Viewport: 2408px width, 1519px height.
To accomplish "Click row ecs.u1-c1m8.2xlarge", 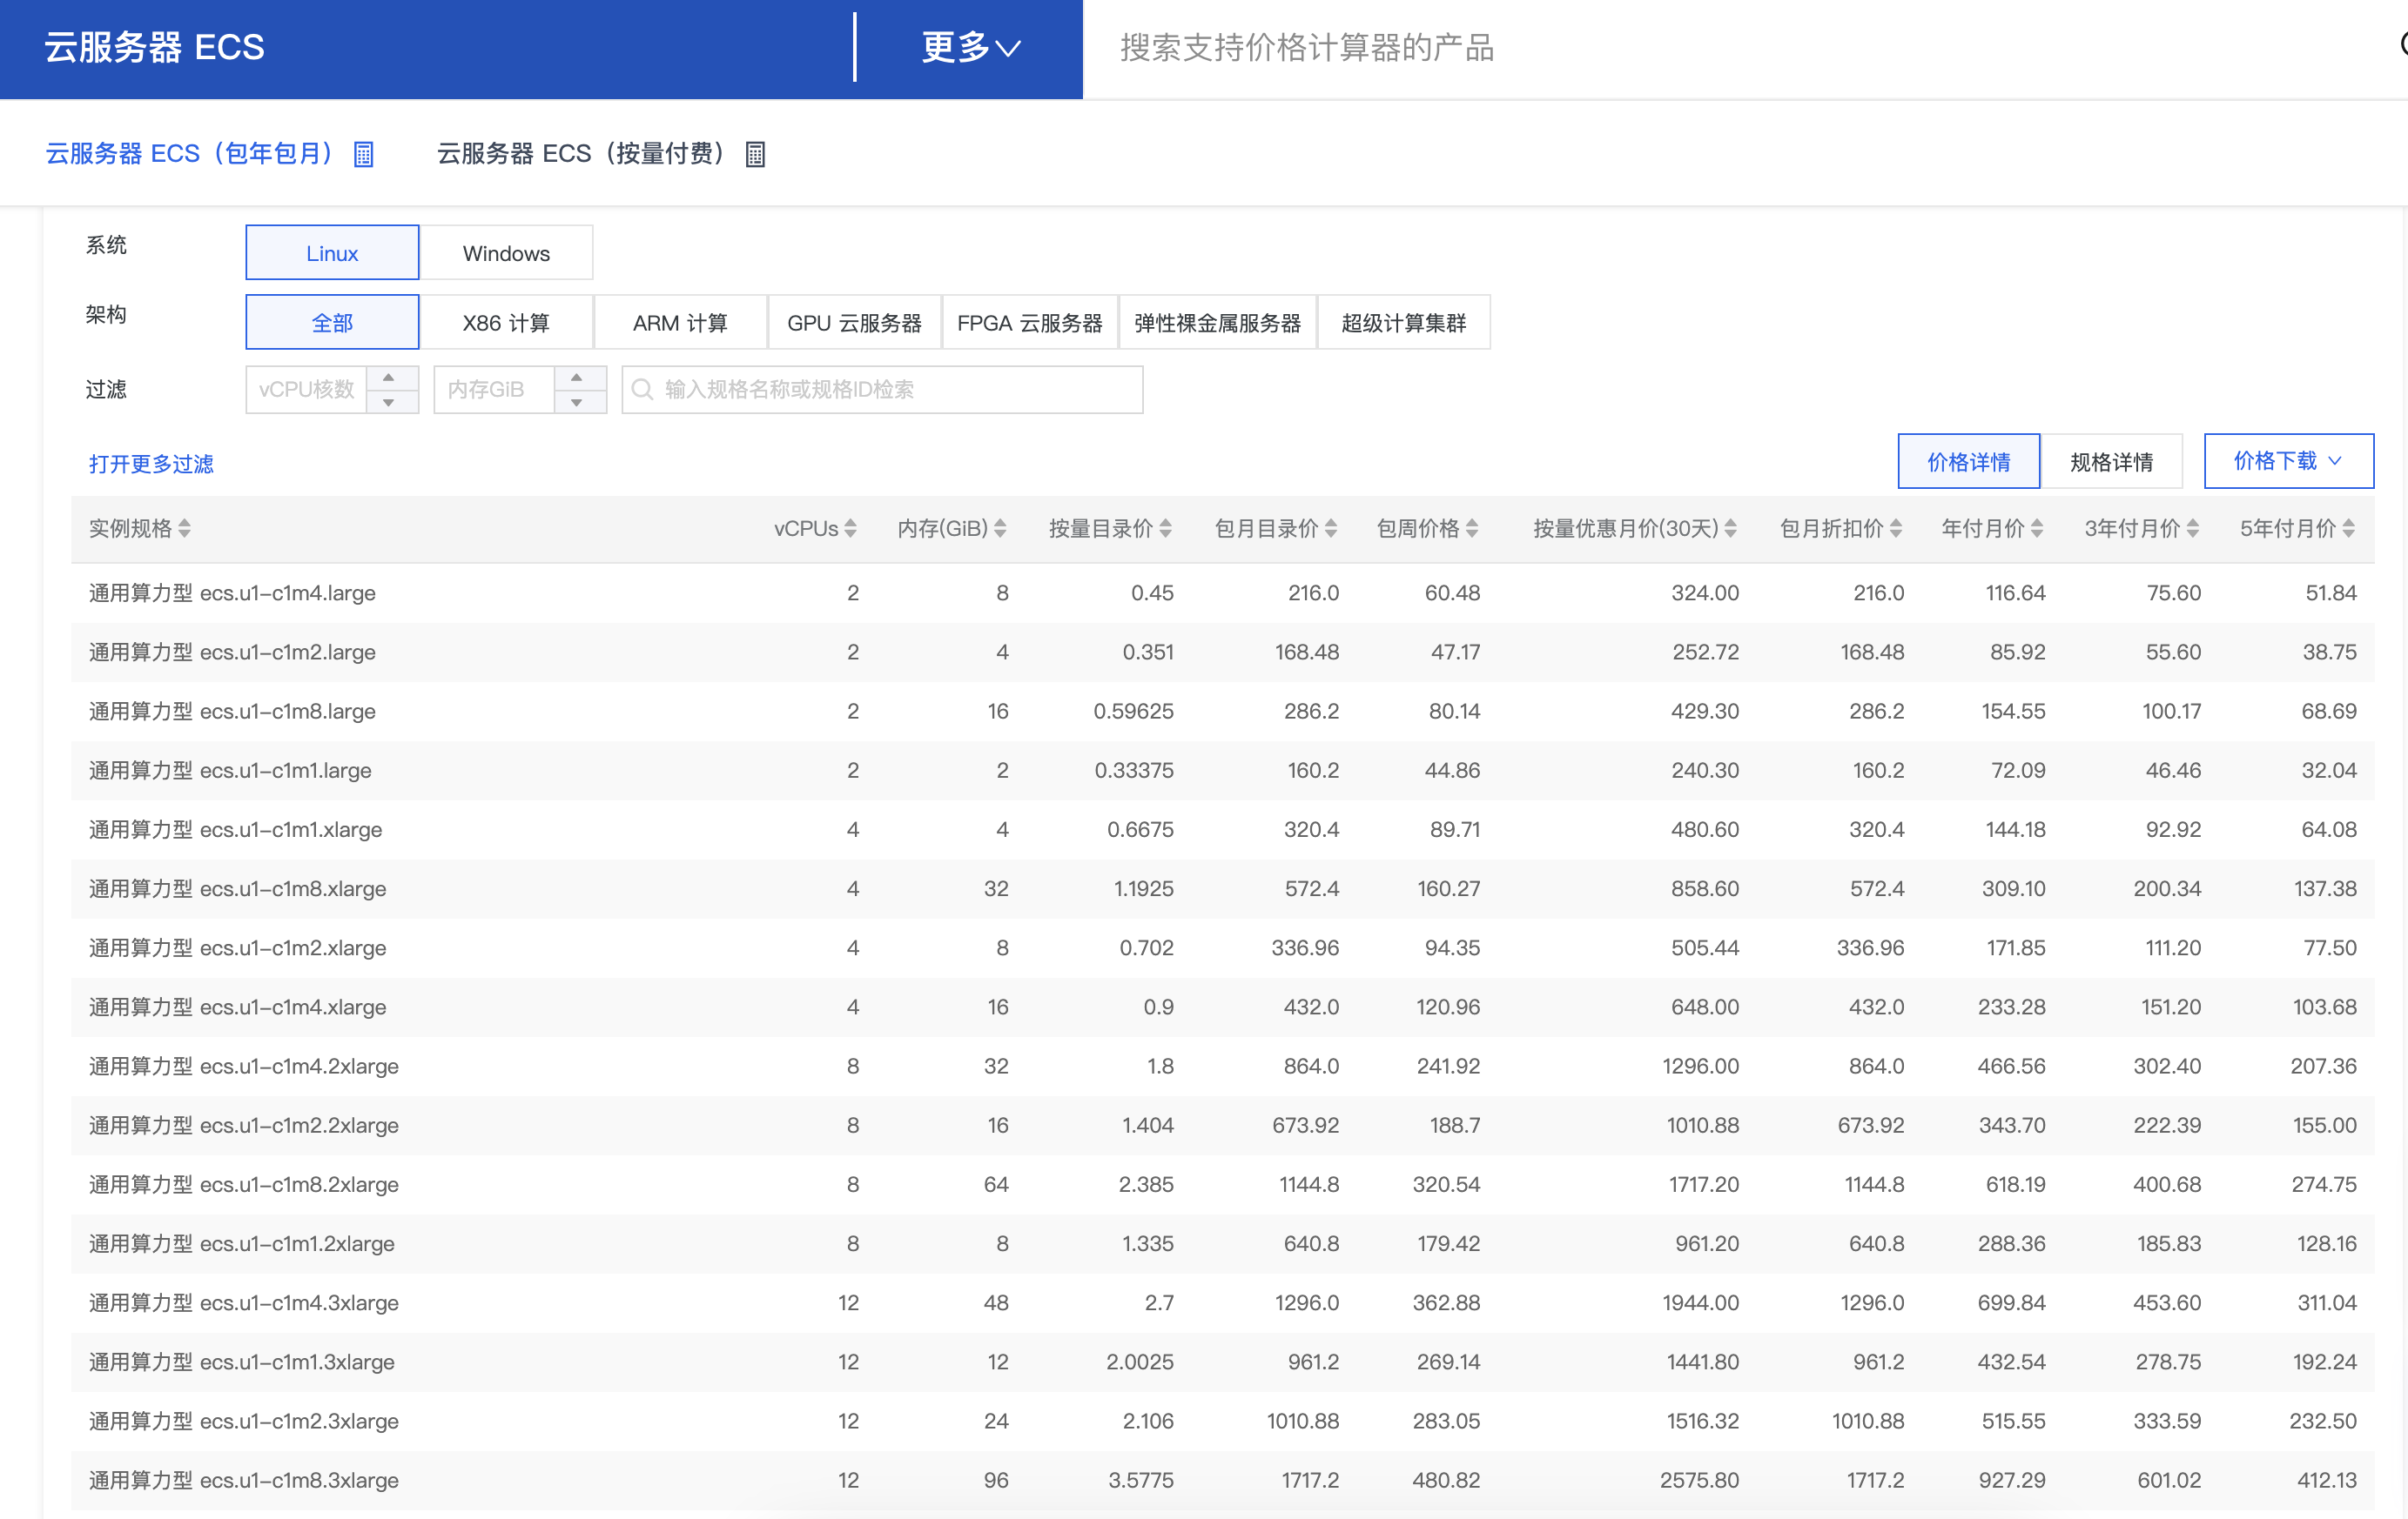I will point(1222,1184).
